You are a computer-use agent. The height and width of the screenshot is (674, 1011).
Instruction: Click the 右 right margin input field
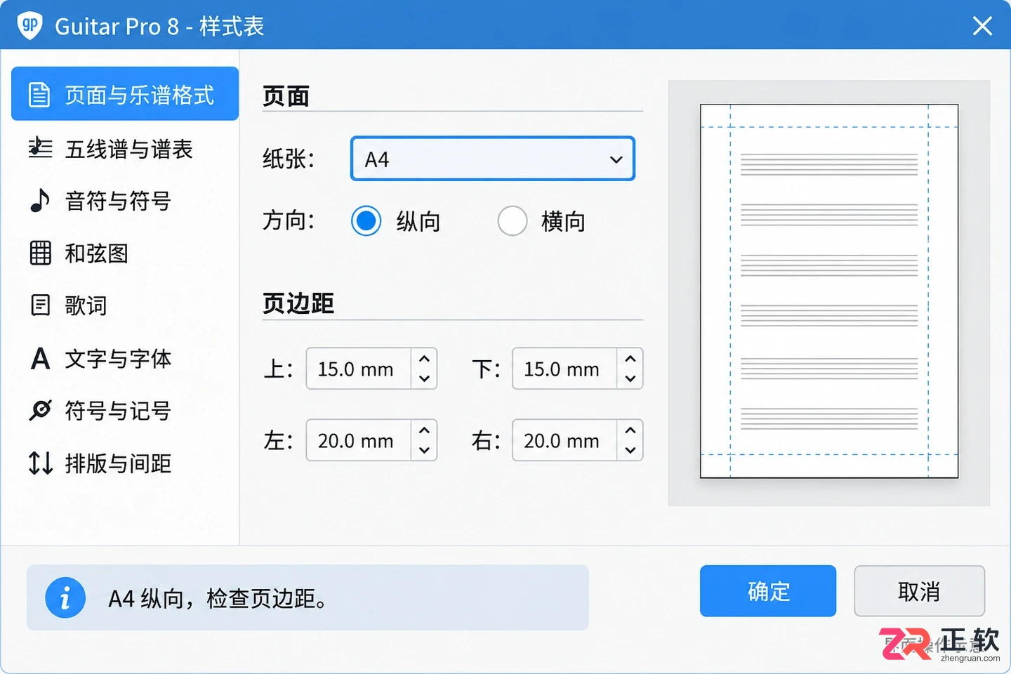coord(565,440)
